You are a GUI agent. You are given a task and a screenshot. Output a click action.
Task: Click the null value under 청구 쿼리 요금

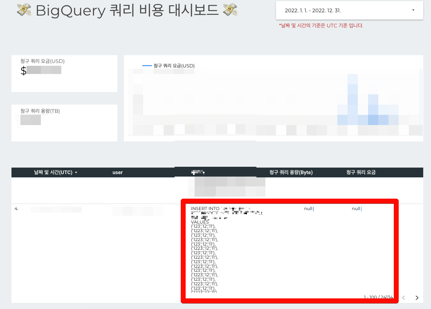tap(356, 209)
